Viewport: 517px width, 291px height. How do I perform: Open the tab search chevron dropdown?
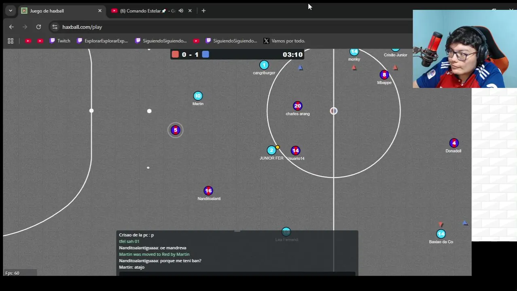click(11, 11)
